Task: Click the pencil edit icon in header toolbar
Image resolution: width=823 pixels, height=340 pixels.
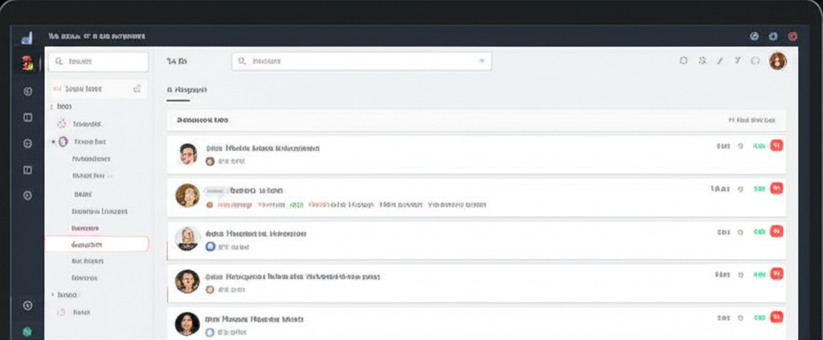Action: pos(720,61)
